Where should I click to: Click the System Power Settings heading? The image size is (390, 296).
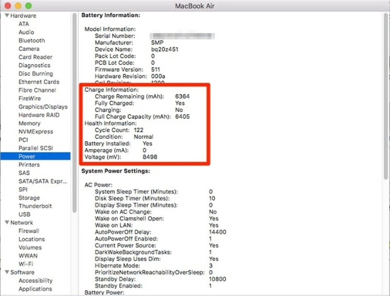coord(116,171)
